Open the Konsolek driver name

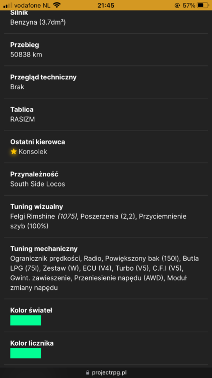[x=33, y=152]
